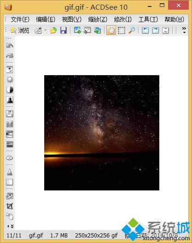Rotate image counterclockwise in top toolbar
This screenshot has height=243, width=192.
click(145, 30)
